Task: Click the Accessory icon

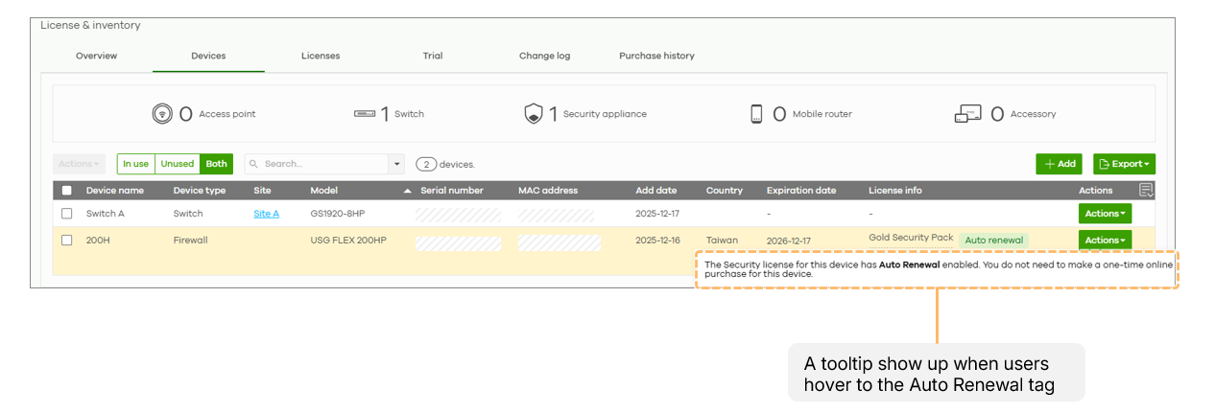Action: click(x=967, y=114)
